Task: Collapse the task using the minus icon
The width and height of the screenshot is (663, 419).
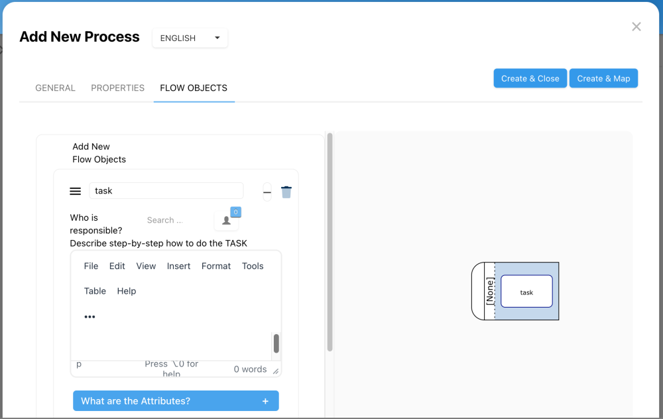Action: [267, 192]
